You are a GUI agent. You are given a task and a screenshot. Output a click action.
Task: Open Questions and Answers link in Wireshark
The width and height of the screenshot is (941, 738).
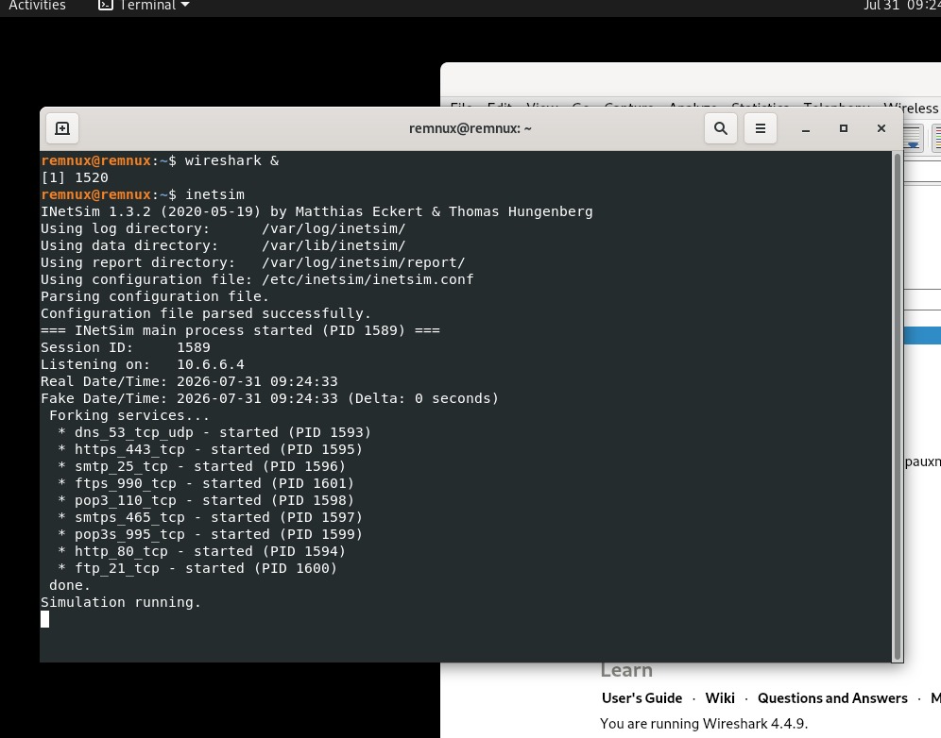coord(832,697)
